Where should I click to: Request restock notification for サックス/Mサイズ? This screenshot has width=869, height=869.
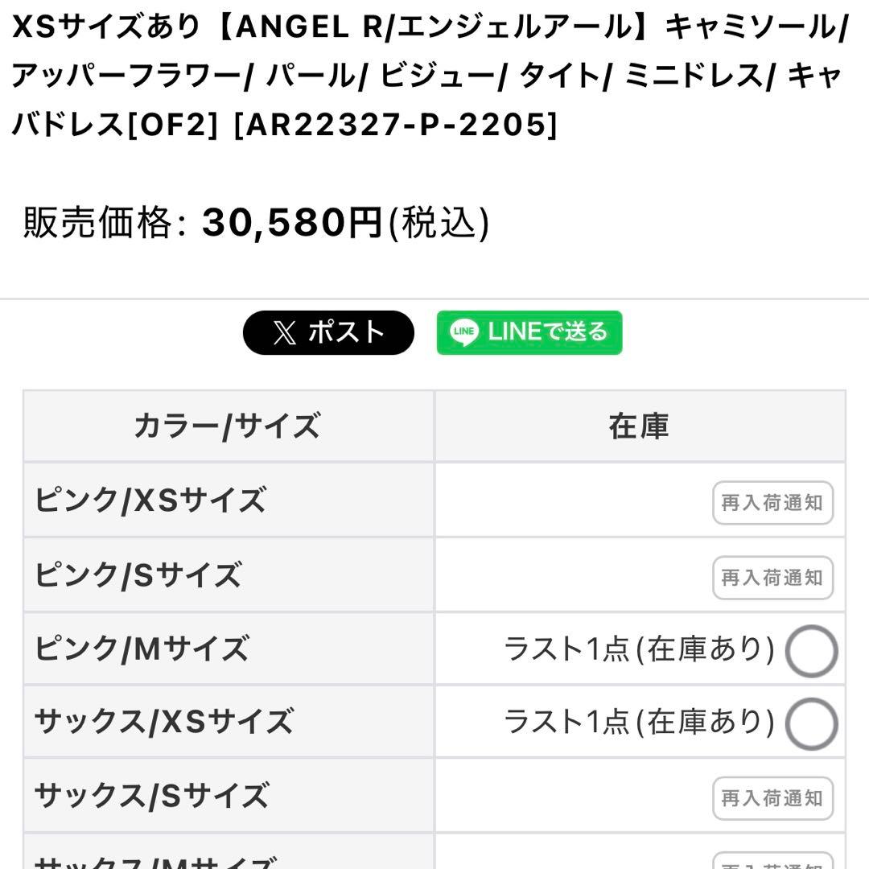tap(772, 862)
